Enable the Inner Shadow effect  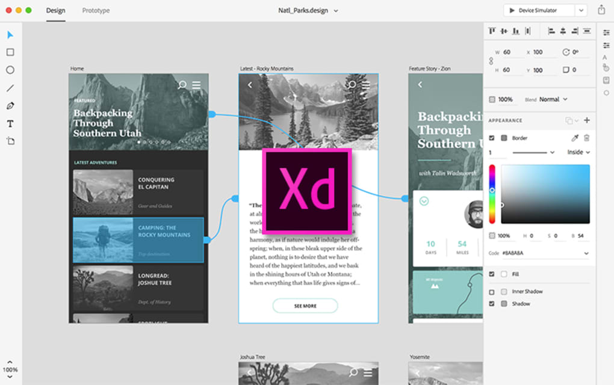[x=492, y=292]
